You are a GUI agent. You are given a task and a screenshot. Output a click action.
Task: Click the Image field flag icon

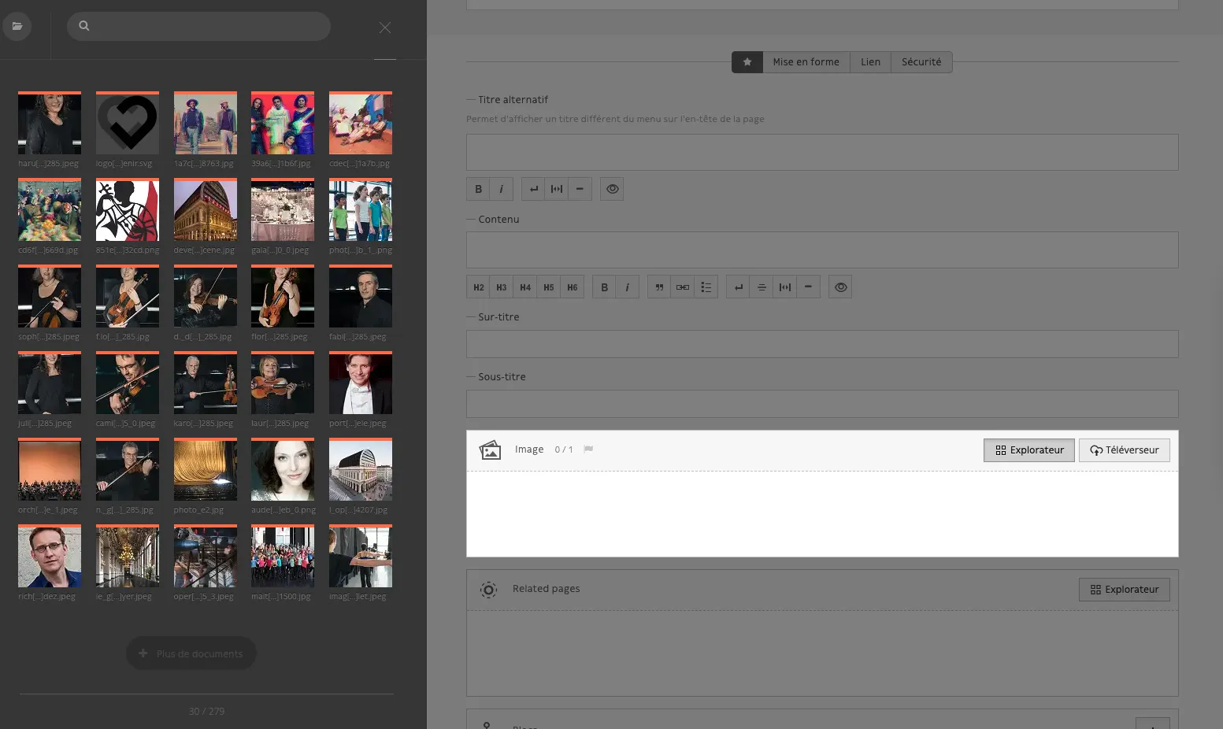(x=588, y=450)
